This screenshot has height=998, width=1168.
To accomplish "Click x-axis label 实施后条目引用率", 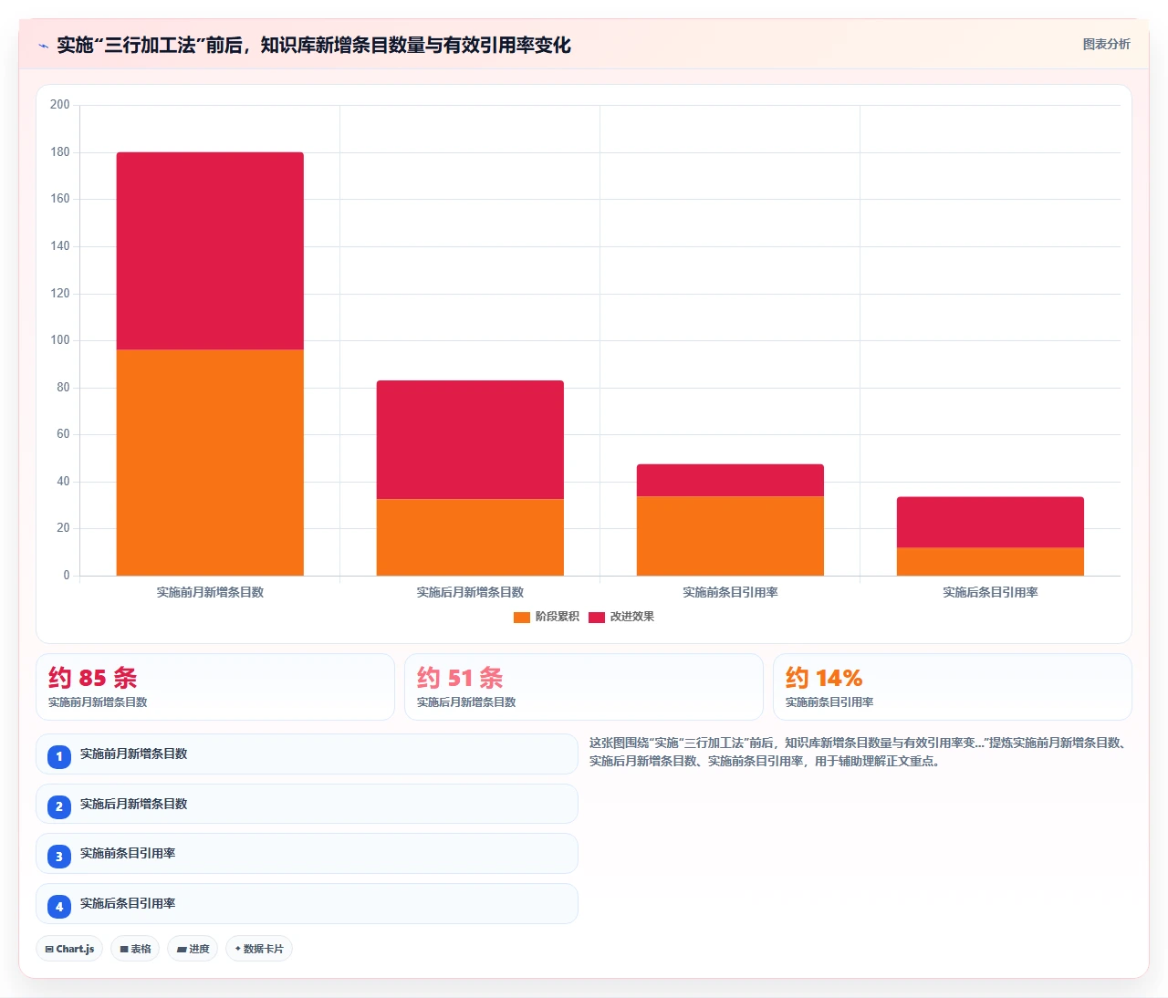I will click(990, 592).
